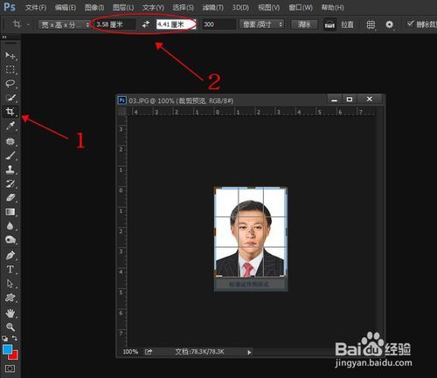
Task: Activate the Horizontal Type tool
Action: click(x=10, y=269)
